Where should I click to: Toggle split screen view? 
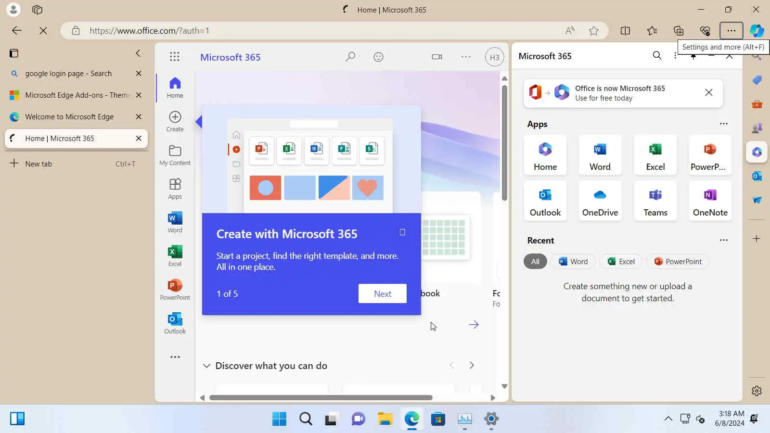coord(625,31)
